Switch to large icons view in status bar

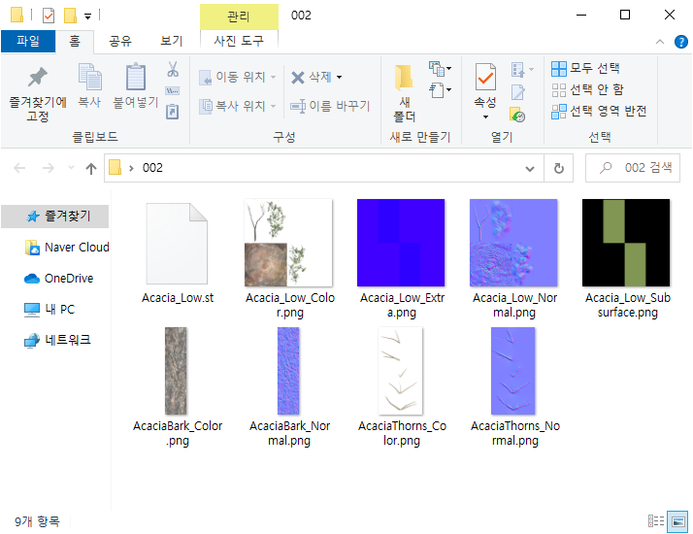click(677, 521)
